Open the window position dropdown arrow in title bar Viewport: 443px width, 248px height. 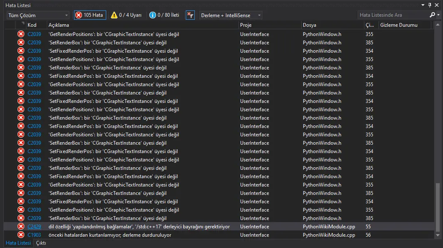(x=423, y=5)
